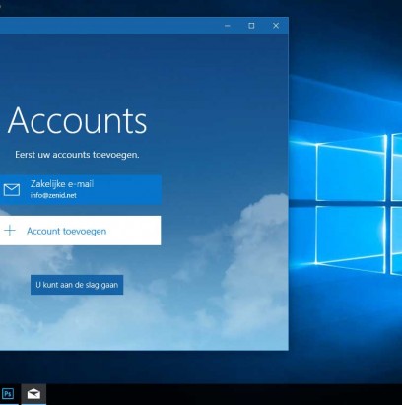
Task: Open Photoshop from the taskbar
Action: (x=8, y=393)
